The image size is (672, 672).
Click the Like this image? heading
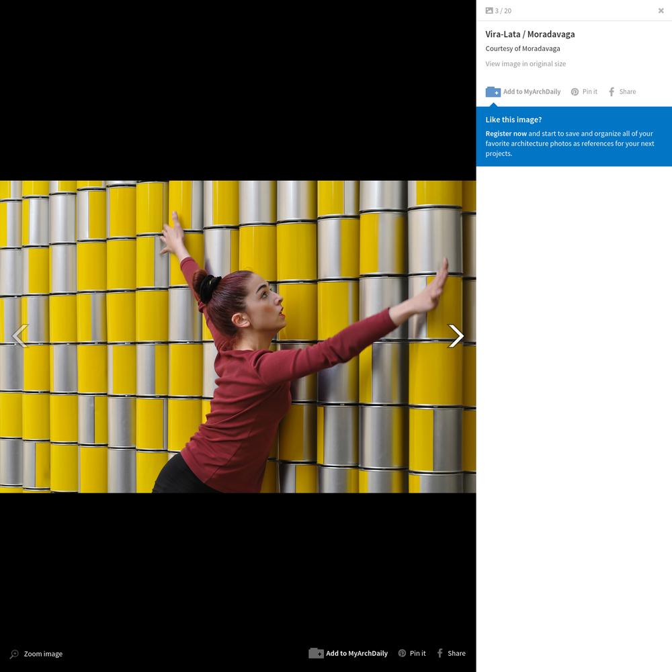[513, 120]
